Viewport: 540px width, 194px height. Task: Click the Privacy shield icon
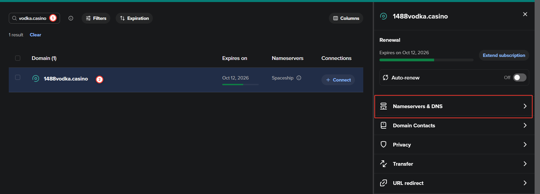point(383,144)
